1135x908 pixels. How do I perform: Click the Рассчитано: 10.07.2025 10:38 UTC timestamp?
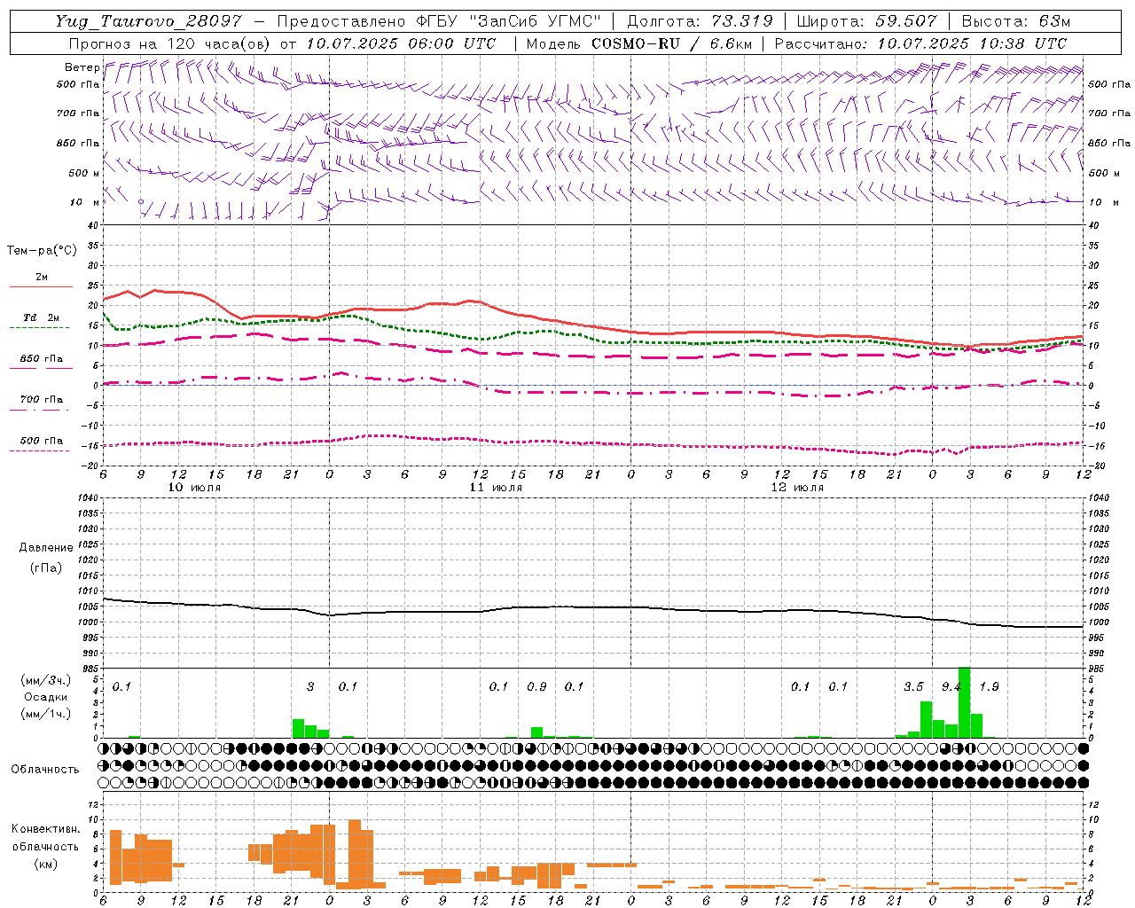pyautogui.click(x=920, y=43)
